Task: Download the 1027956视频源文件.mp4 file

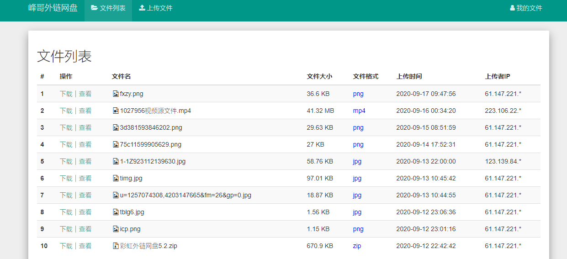Action: [x=66, y=111]
